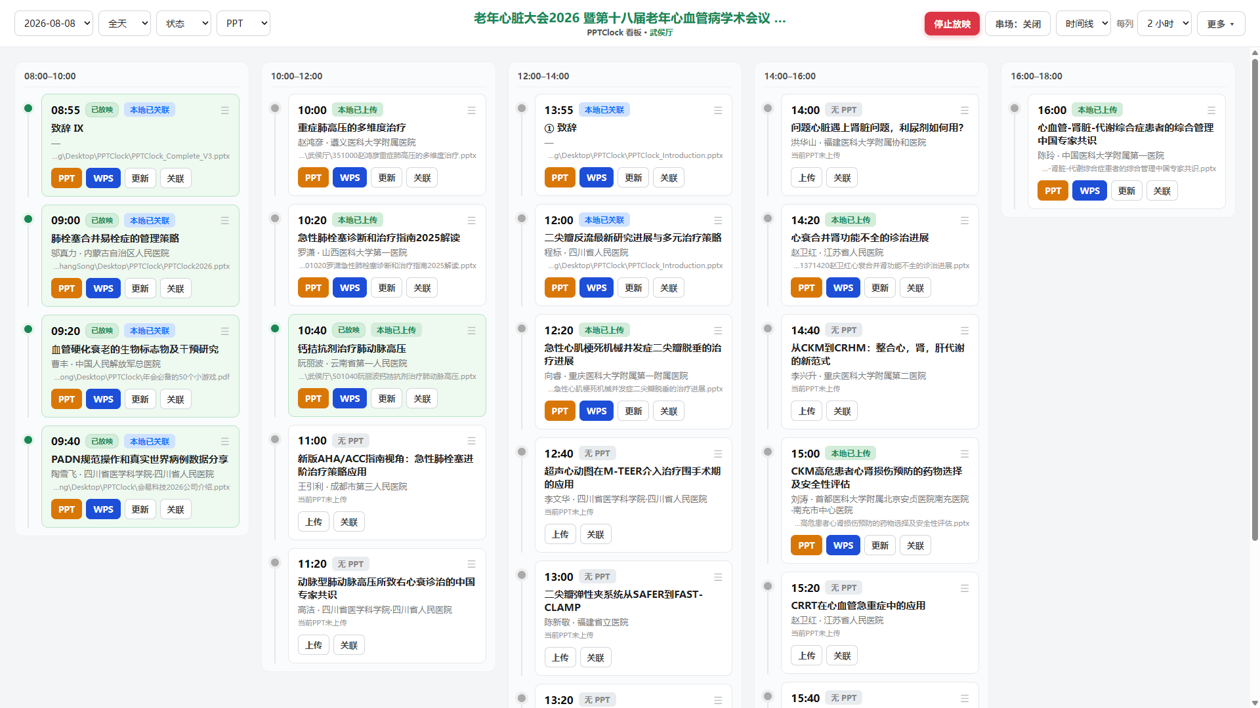Open the menu icon on the 09:00 card
The height and width of the screenshot is (708, 1260).
coord(225,221)
